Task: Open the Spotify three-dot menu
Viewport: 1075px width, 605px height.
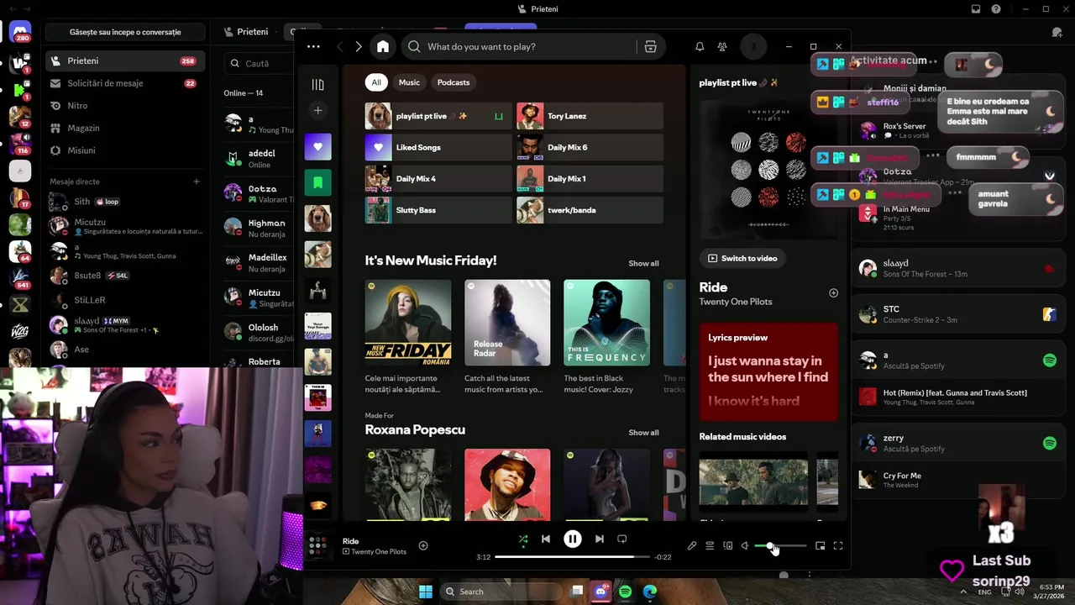Action: tap(313, 46)
